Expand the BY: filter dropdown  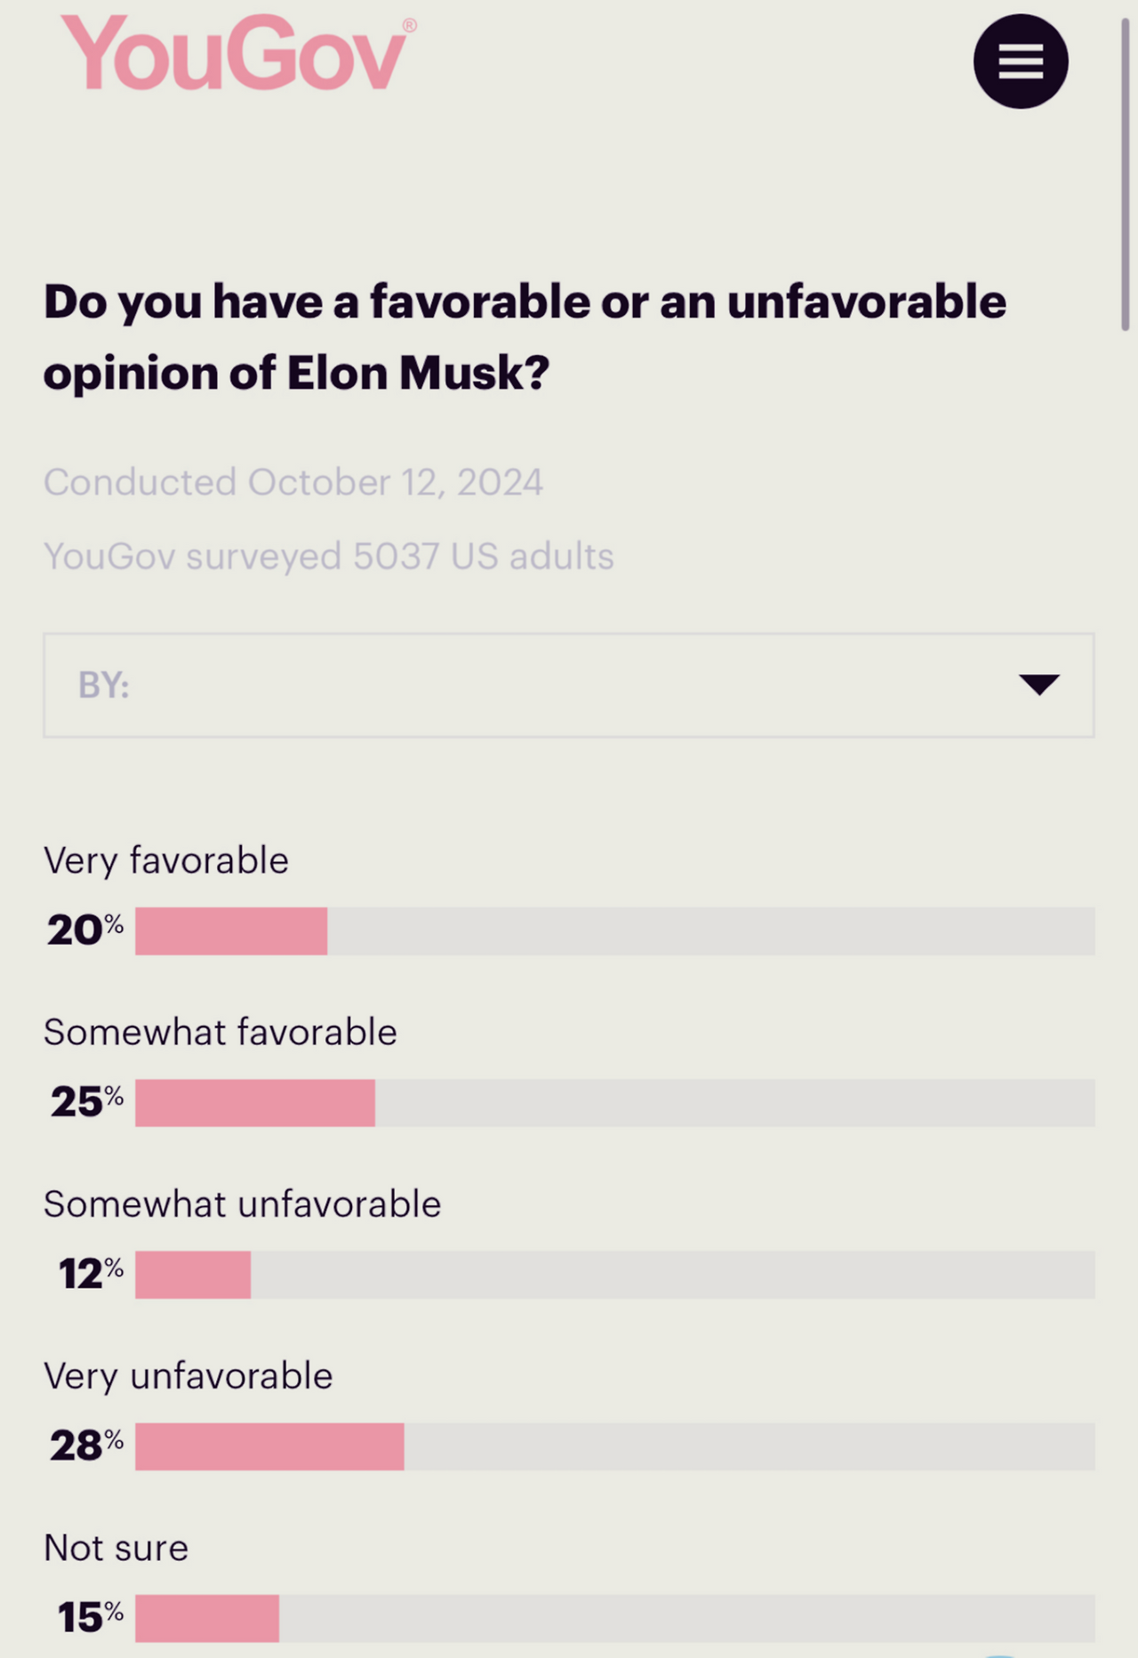[568, 685]
